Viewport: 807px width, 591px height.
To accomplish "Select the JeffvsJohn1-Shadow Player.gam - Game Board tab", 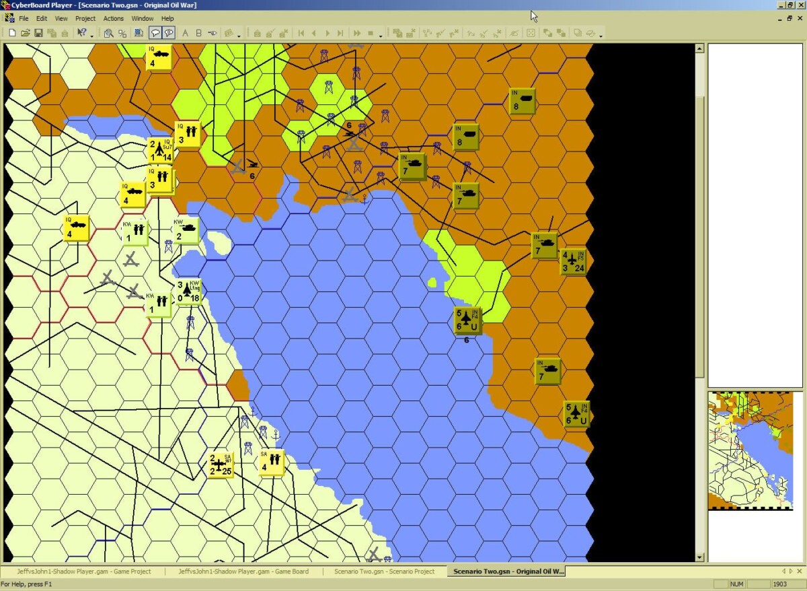I will pos(243,571).
